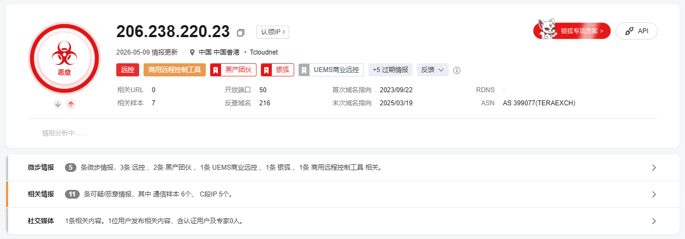This screenshot has width=685, height=239.
Task: Click the fox mascot banner icon
Action: click(x=547, y=29)
